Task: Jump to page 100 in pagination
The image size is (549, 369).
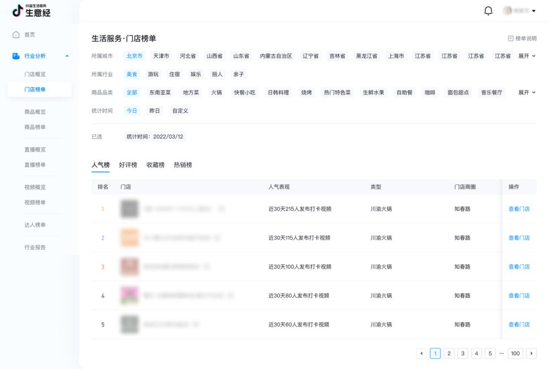Action: tap(515, 353)
